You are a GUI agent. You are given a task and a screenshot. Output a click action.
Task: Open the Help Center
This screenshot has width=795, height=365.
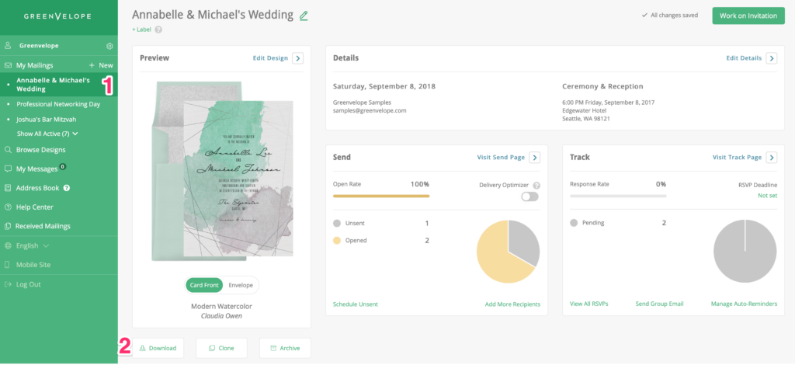(x=34, y=207)
